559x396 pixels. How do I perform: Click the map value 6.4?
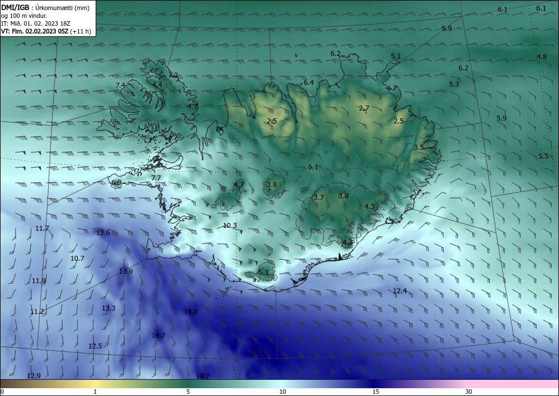(x=309, y=83)
